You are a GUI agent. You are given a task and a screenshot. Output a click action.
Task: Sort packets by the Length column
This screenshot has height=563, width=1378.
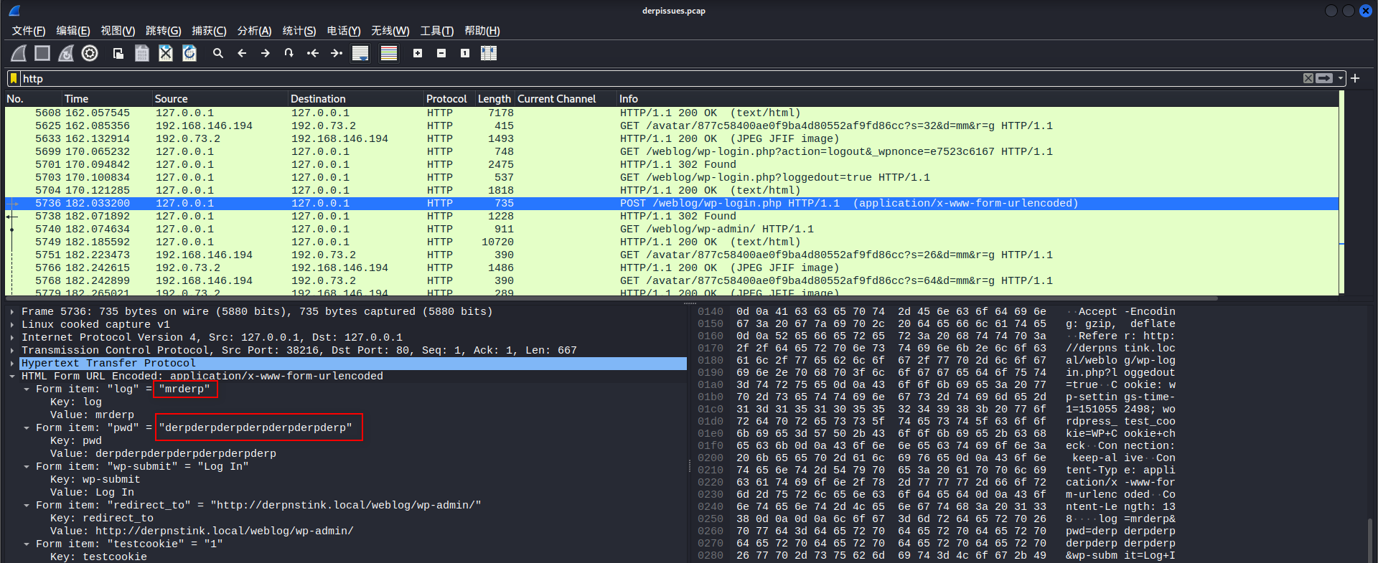[x=495, y=99]
